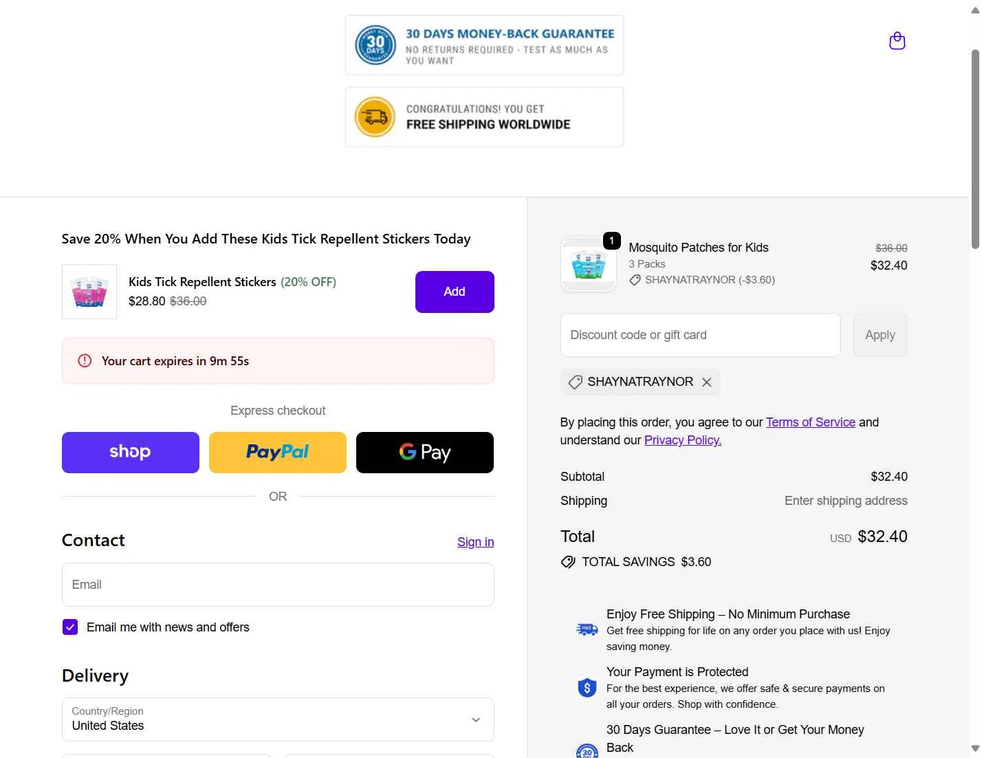Click the free shipping truck badge icon
The height and width of the screenshot is (758, 982).
pos(375,117)
